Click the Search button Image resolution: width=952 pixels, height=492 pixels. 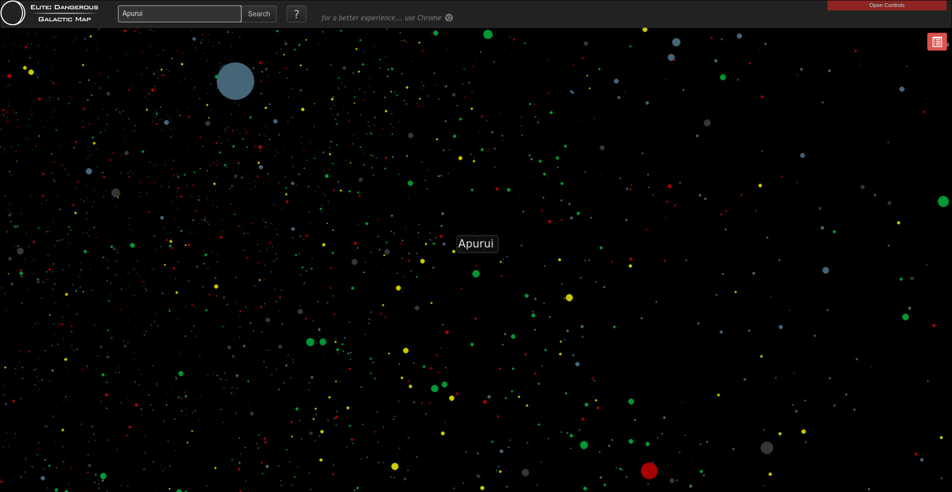(259, 14)
